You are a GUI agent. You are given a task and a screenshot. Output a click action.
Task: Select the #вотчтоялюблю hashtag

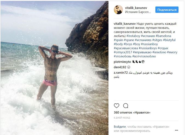click(x=144, y=56)
